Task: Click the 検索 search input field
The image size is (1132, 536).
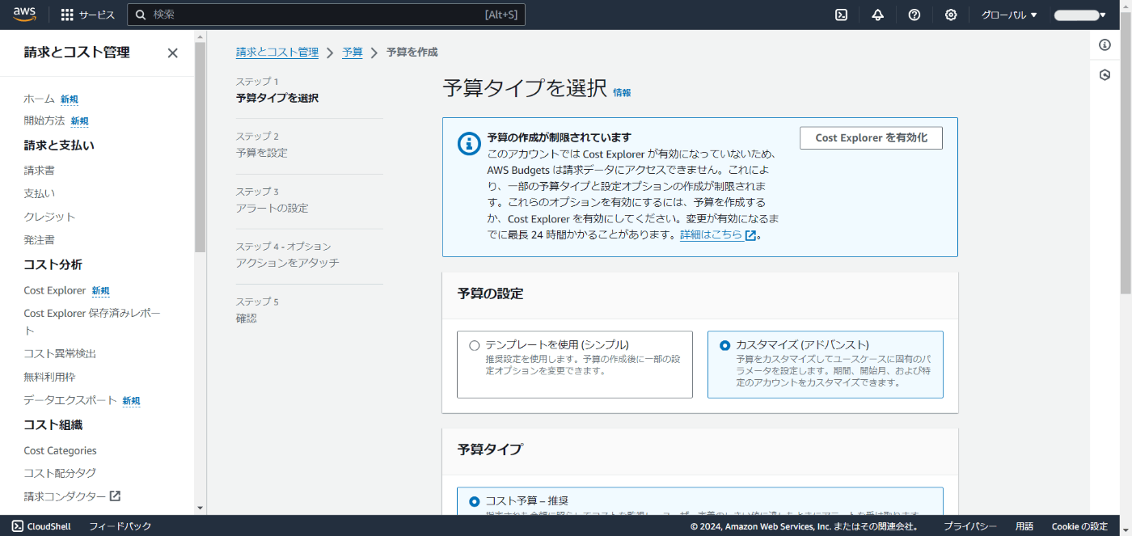Action: pos(327,15)
